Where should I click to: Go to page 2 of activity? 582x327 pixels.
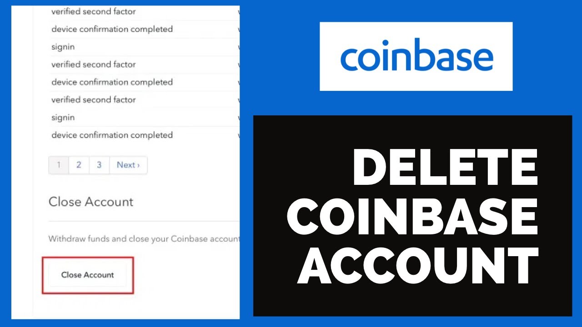click(79, 165)
